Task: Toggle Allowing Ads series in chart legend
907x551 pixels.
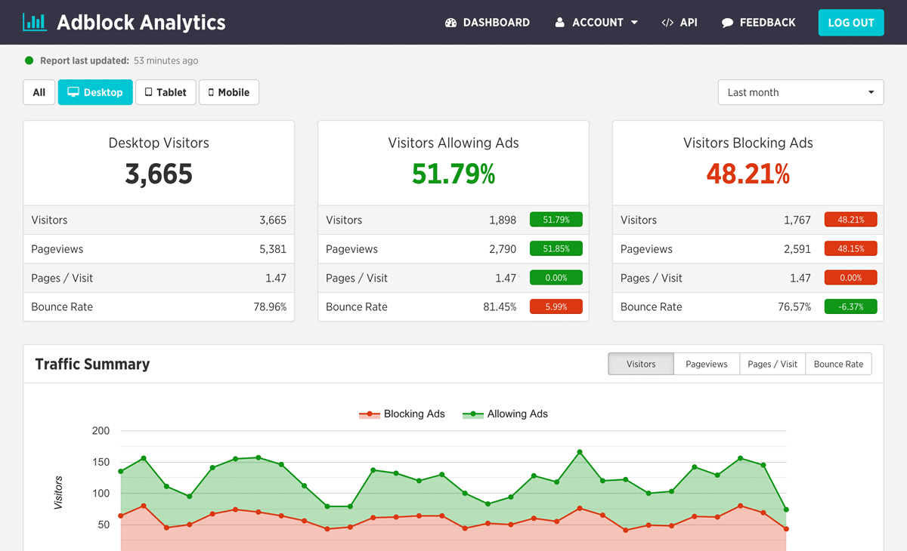Action: [x=506, y=414]
